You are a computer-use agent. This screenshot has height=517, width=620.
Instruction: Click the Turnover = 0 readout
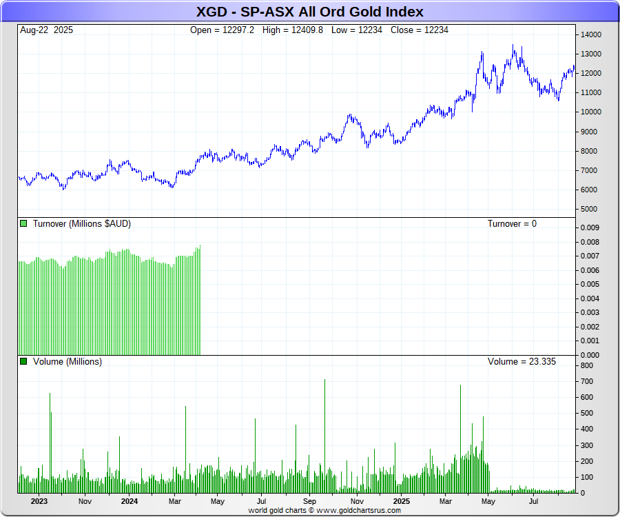tap(512, 224)
